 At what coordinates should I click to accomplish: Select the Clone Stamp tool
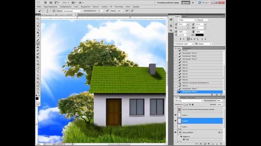[38, 47]
